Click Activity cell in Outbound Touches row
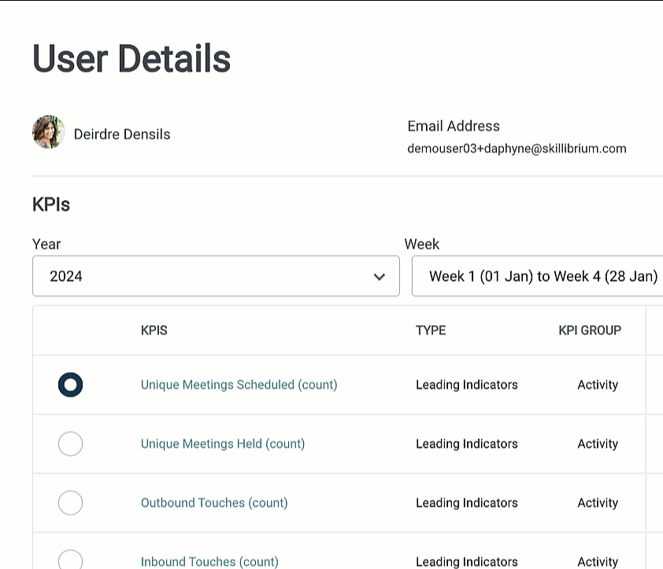Image resolution: width=663 pixels, height=569 pixels. tap(597, 503)
